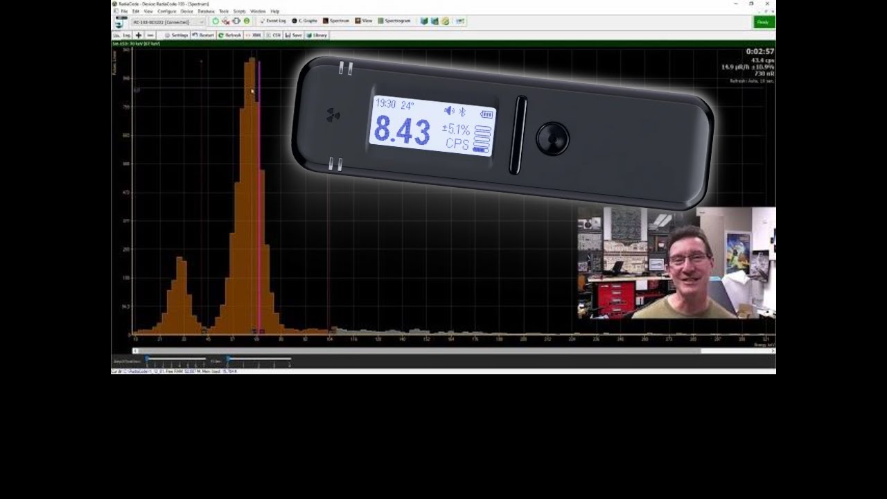The image size is (887, 499).
Task: Open the View menu
Action: coord(148,11)
